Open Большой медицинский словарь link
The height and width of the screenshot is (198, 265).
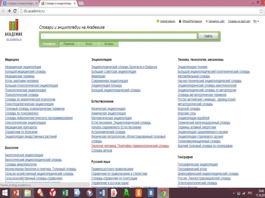point(26,72)
